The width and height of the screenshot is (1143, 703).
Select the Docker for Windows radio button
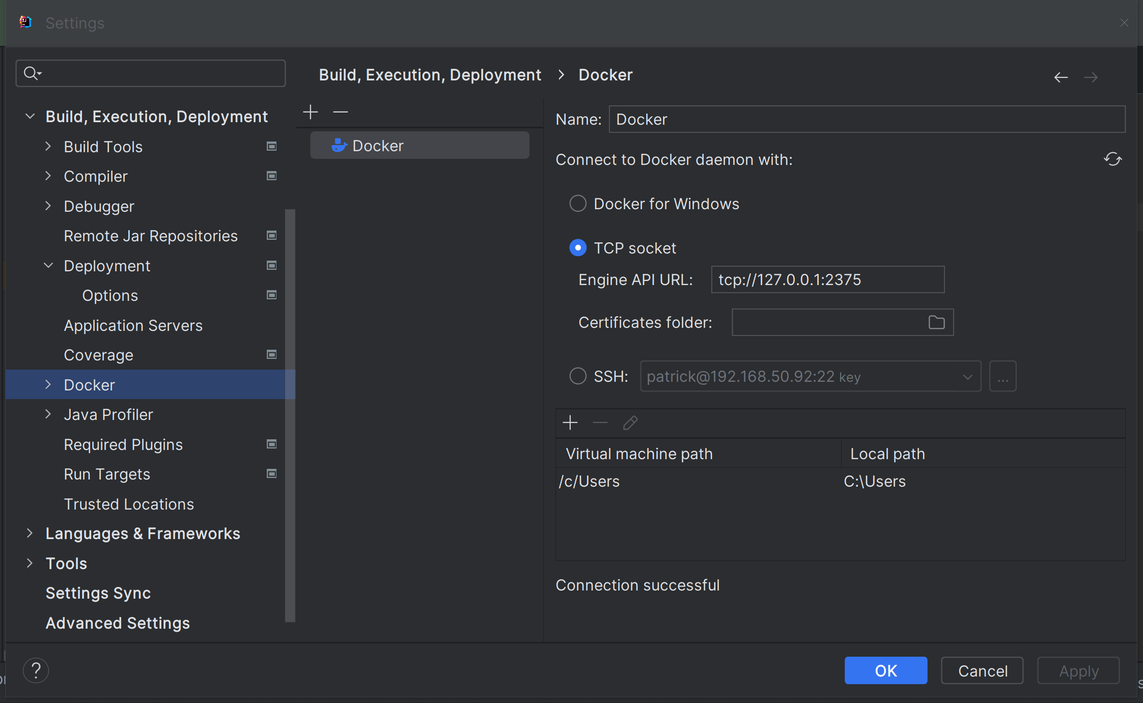[x=578, y=204]
